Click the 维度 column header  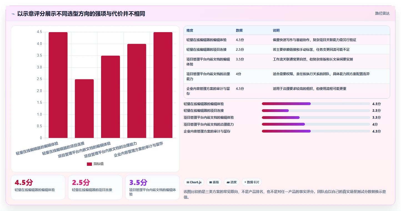click(190, 30)
